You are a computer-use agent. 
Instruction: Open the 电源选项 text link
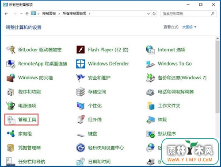[27, 106]
